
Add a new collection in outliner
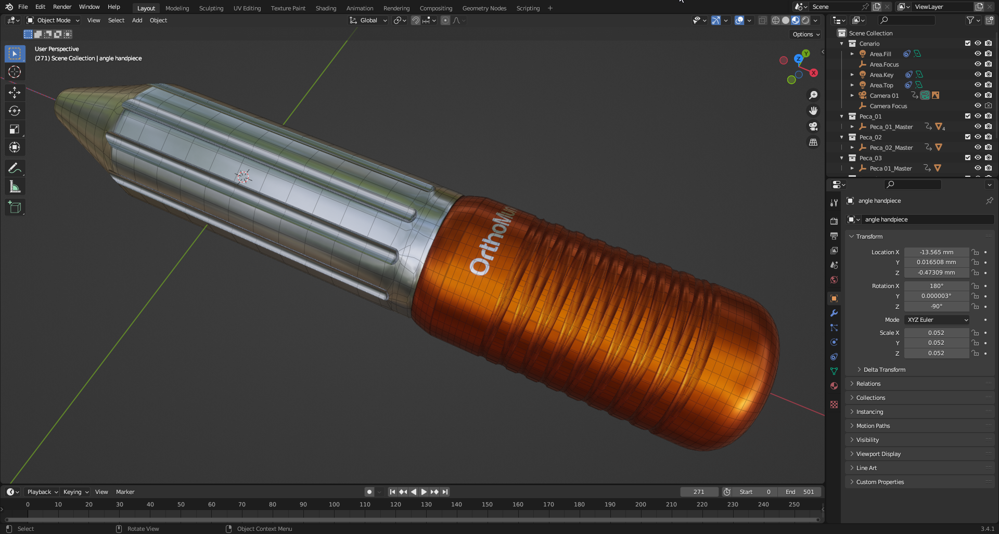[x=989, y=20]
